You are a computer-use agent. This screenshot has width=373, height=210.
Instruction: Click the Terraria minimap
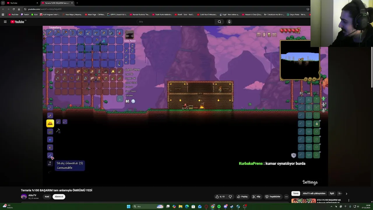pyautogui.click(x=300, y=60)
